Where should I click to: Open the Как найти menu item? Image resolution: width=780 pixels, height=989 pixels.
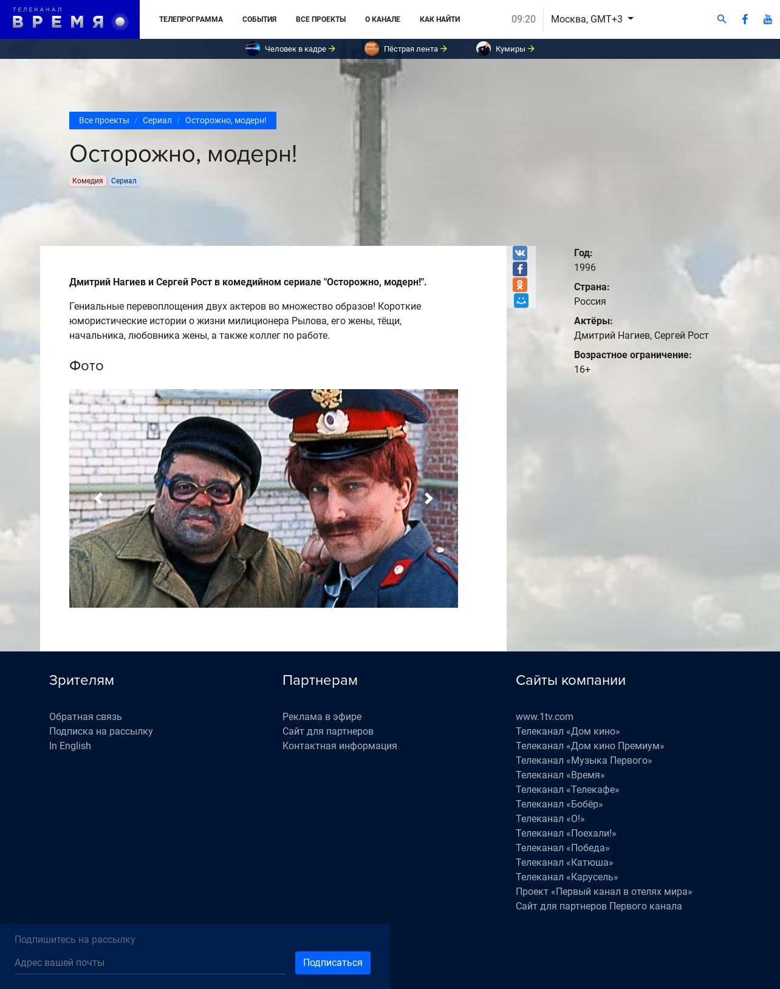tap(440, 19)
